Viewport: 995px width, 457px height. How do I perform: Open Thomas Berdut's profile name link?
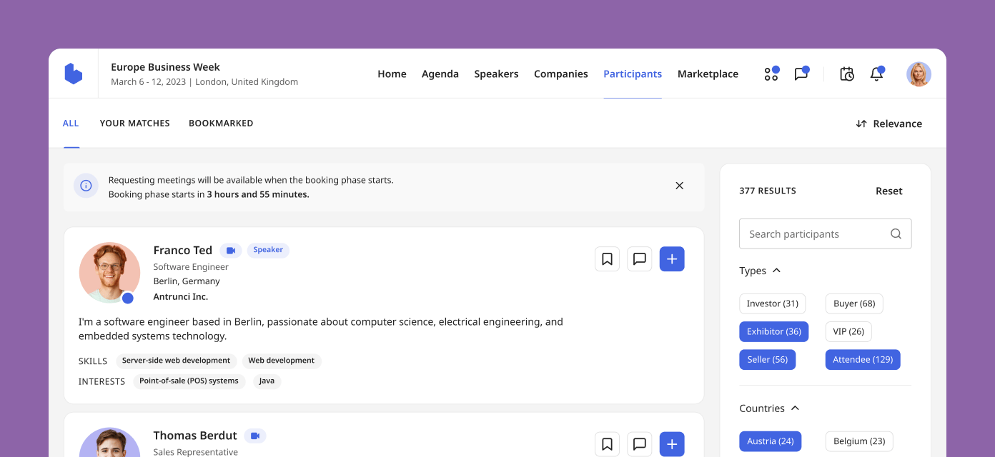tap(195, 436)
